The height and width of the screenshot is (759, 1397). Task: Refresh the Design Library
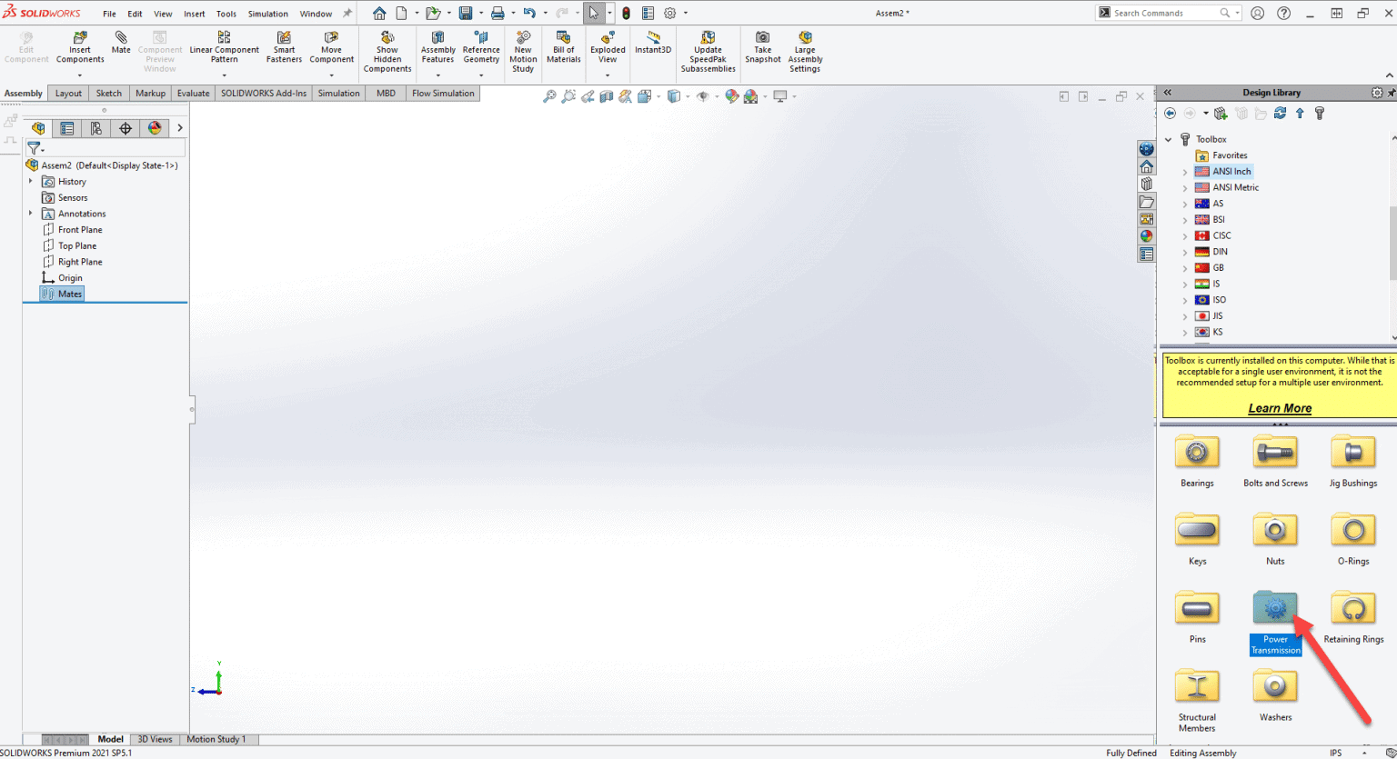[x=1280, y=113]
